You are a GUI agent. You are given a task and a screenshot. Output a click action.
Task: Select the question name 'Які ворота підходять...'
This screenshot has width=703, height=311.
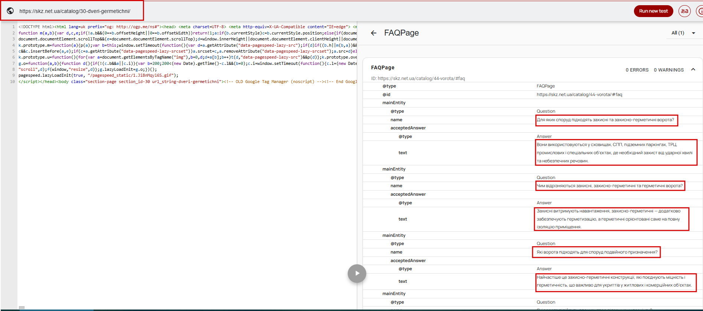point(597,252)
